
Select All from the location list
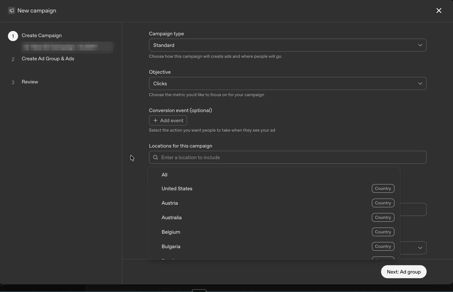point(273,175)
